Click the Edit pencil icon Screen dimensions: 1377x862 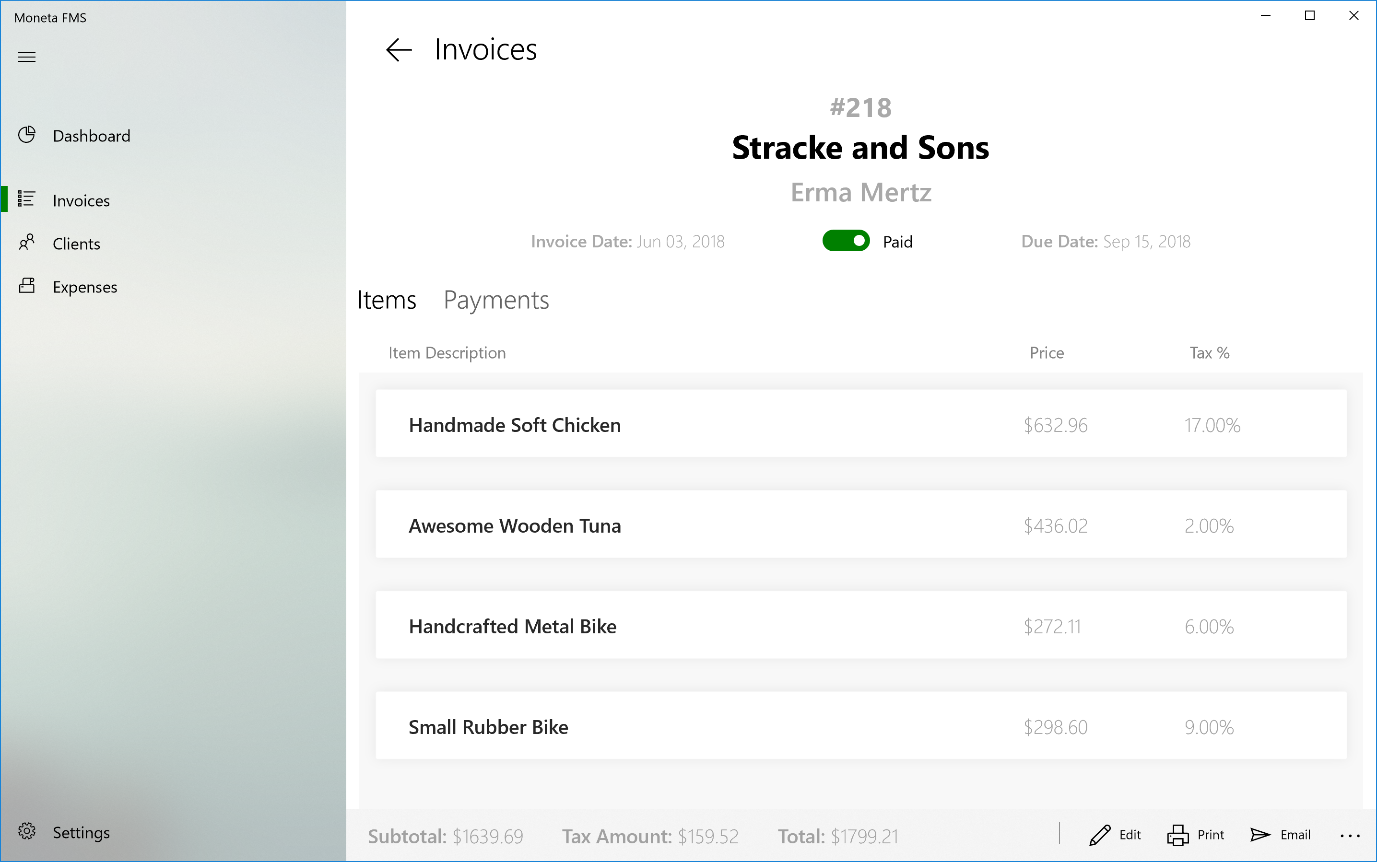[x=1099, y=835]
